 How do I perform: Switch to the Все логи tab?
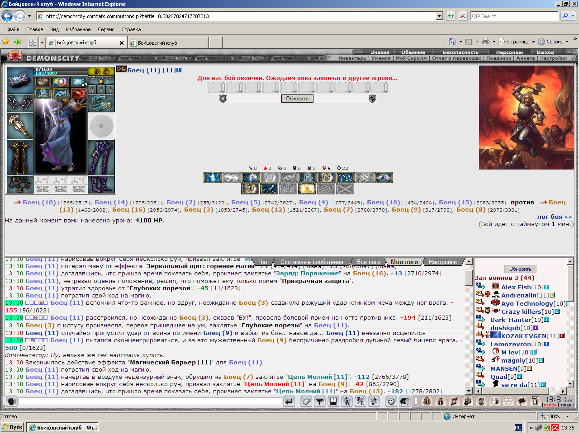coord(368,262)
